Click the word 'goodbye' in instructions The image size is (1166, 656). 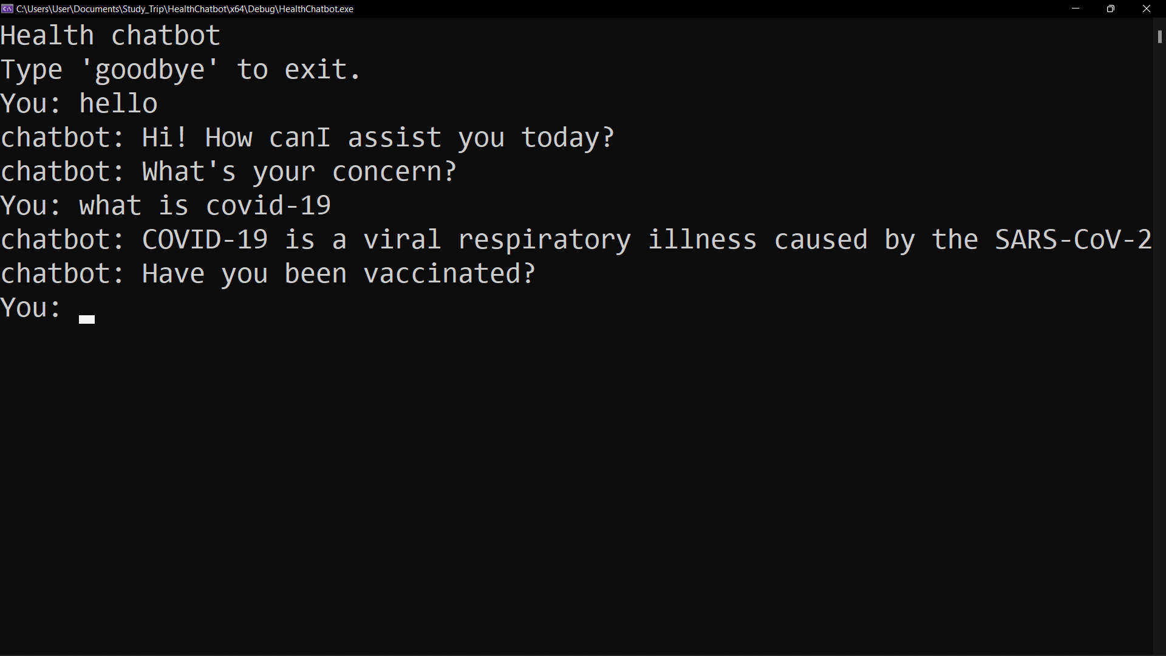[150, 70]
